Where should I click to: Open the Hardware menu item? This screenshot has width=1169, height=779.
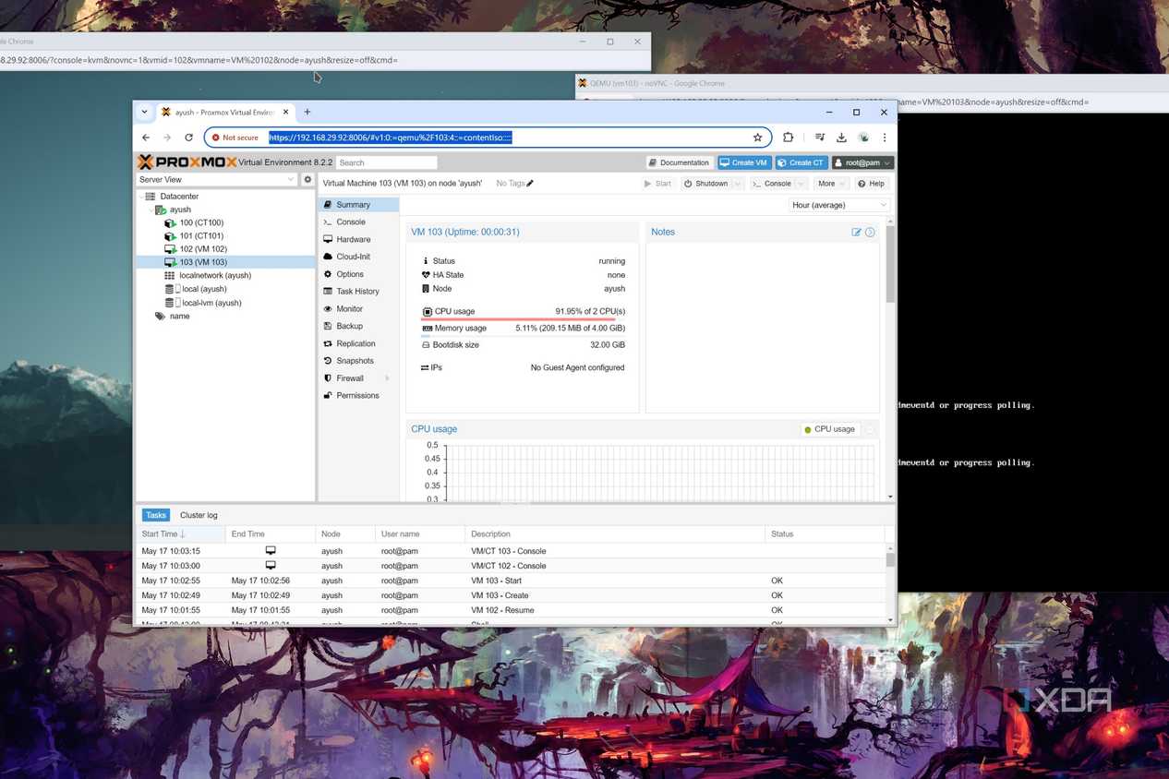pyautogui.click(x=359, y=239)
